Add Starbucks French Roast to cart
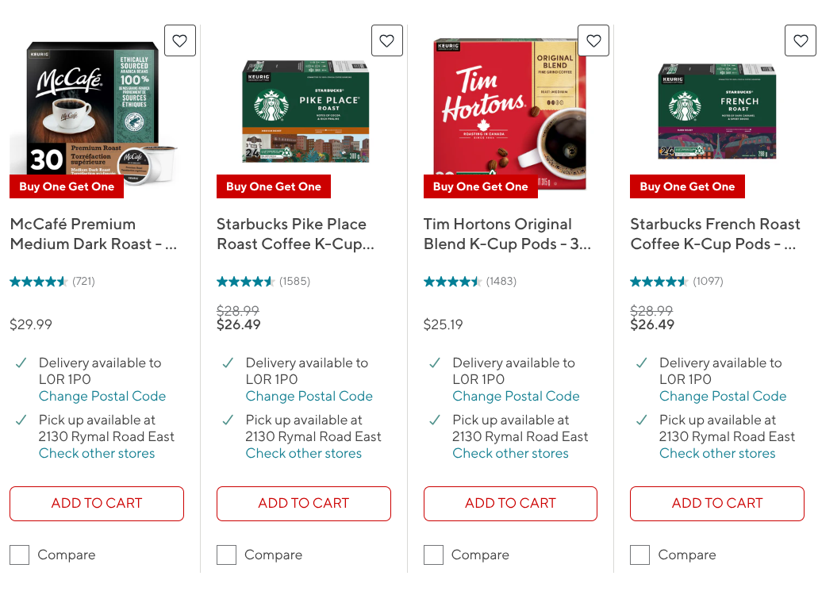Viewport: 818px width, 595px height. pos(717,504)
